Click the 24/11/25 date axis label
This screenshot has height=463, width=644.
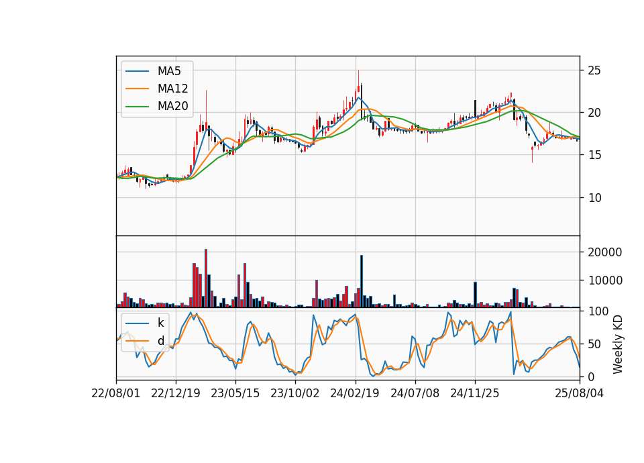[475, 394]
